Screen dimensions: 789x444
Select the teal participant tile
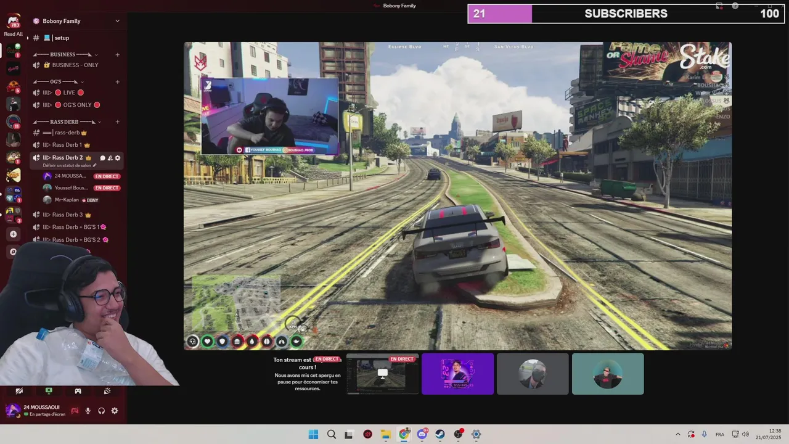click(608, 374)
